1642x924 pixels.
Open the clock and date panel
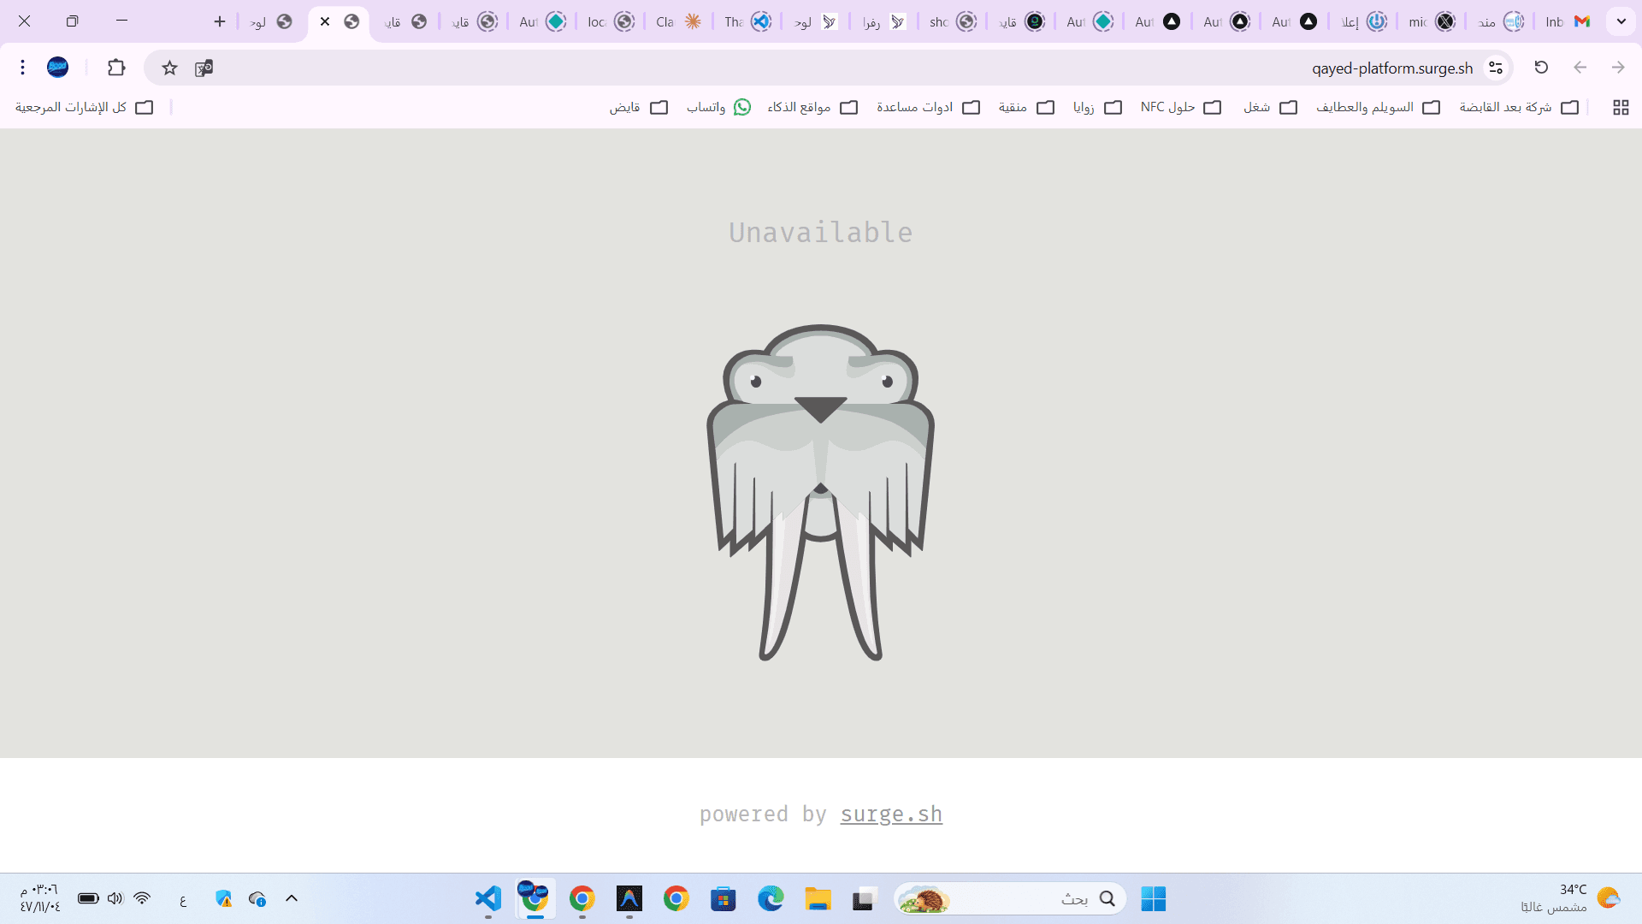(40, 898)
